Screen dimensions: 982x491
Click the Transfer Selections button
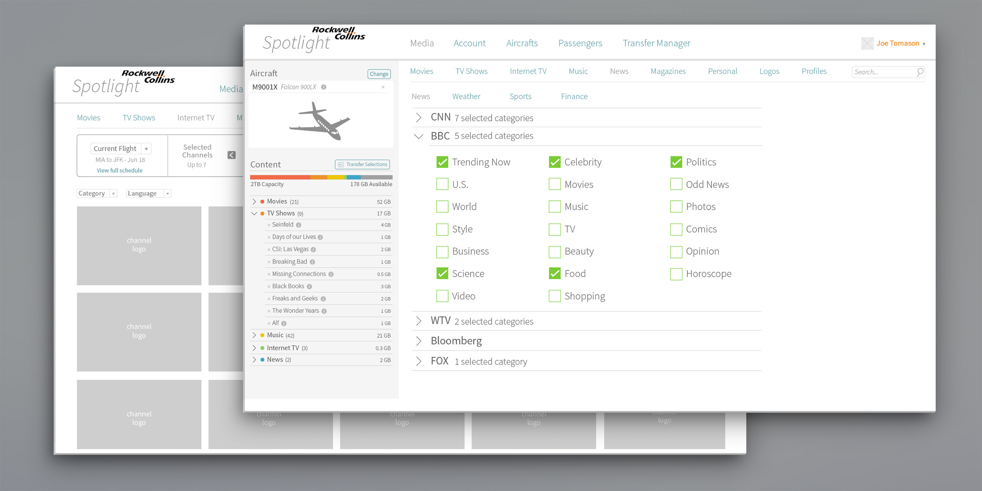tap(363, 164)
